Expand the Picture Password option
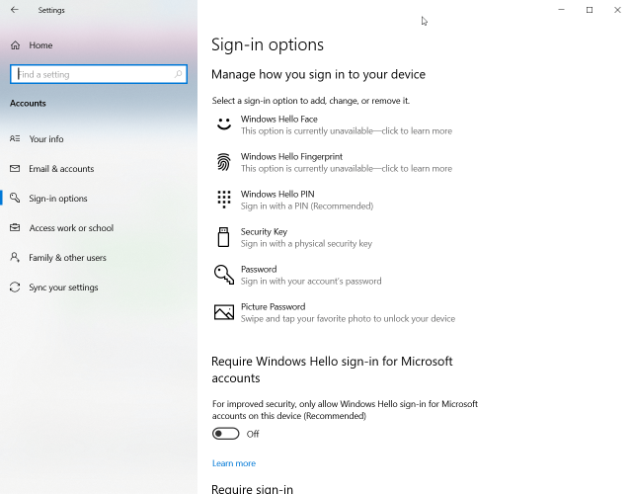The image size is (632, 494). (347, 312)
